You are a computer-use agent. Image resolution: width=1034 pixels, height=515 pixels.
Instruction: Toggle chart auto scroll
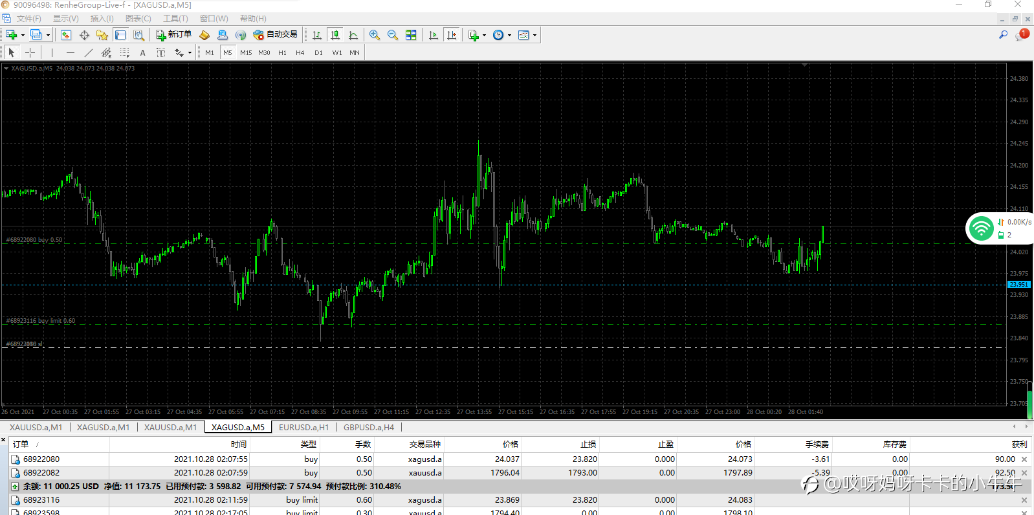pyautogui.click(x=434, y=35)
